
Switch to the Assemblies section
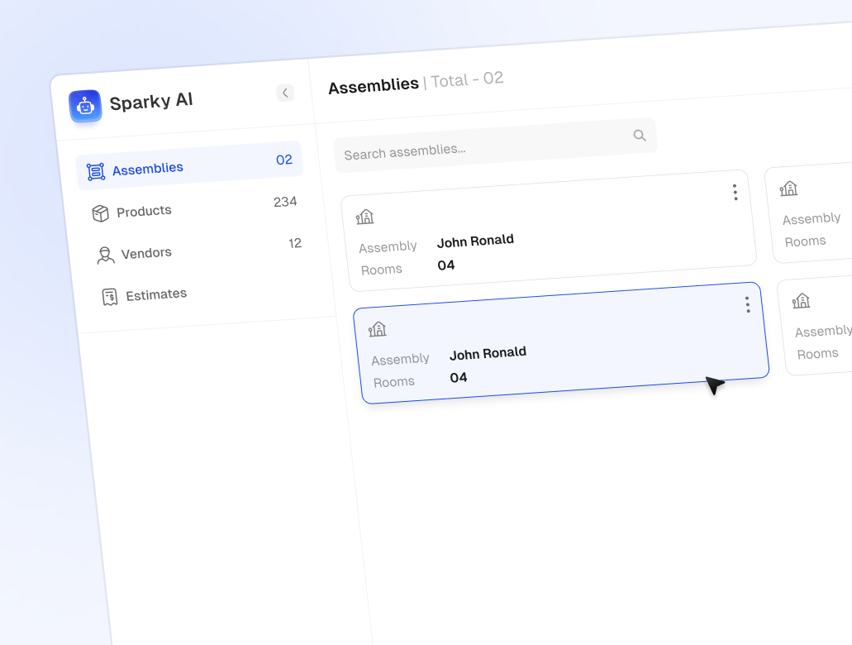pyautogui.click(x=148, y=169)
